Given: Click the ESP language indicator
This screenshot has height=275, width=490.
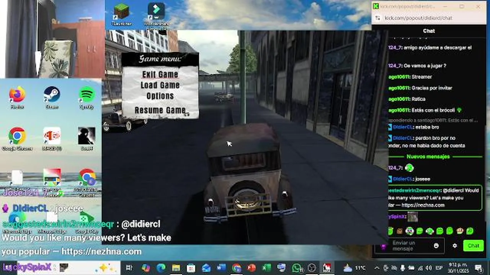Looking at the screenshot, I should pyautogui.click(x=438, y=268).
